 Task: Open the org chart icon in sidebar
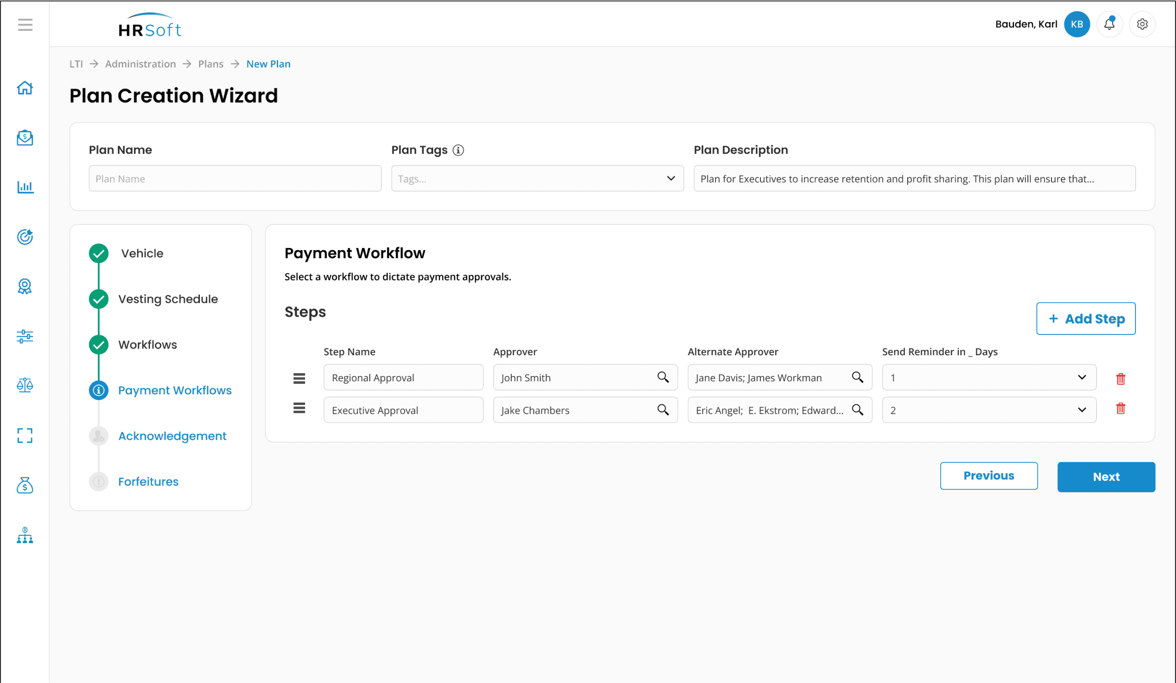tap(25, 535)
